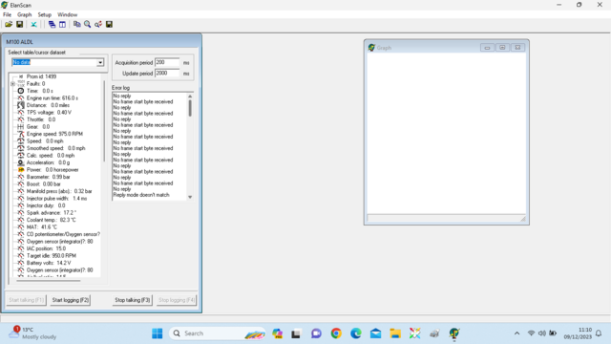Click the open file folder toolbar icon
This screenshot has height=344, width=611.
point(9,24)
